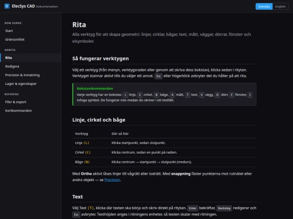293x219 pixels.
Task: Go to the Redigera page
Action: coord(30,67)
